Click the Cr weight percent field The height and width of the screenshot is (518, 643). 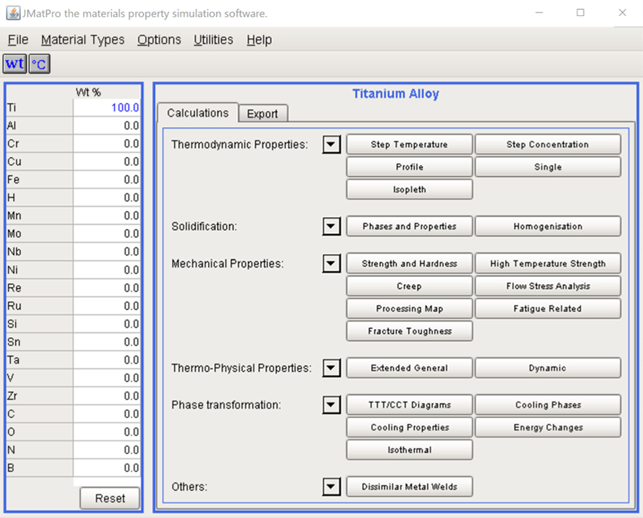107,144
